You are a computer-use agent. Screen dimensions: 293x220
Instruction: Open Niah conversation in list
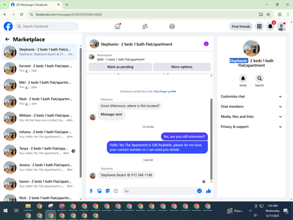[39, 101]
